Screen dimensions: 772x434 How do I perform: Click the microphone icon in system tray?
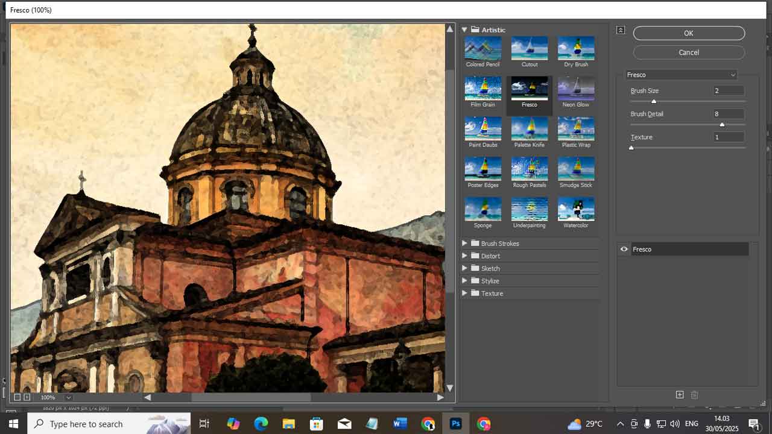point(647,424)
